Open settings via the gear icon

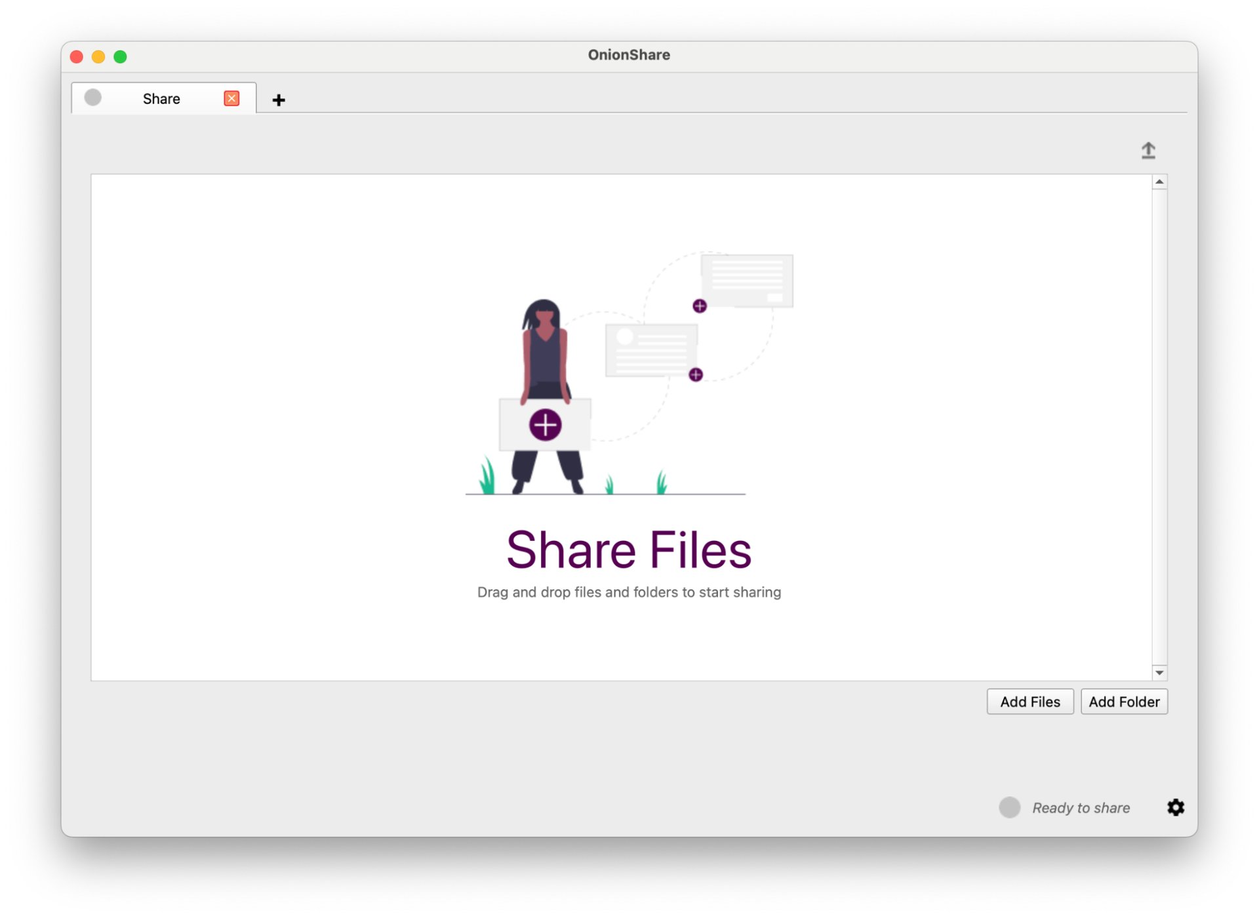tap(1176, 807)
